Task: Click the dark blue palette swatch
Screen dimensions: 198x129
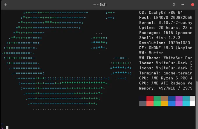Action: point(172,99)
